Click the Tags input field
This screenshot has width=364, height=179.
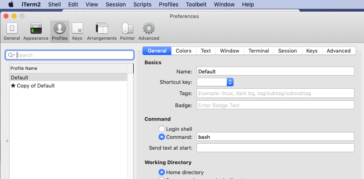[x=275, y=93]
